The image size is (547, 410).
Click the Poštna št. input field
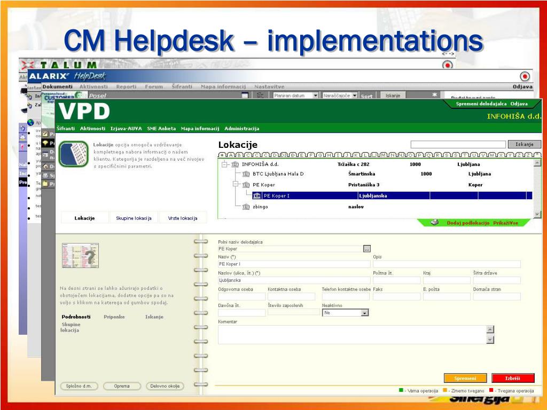click(397, 280)
